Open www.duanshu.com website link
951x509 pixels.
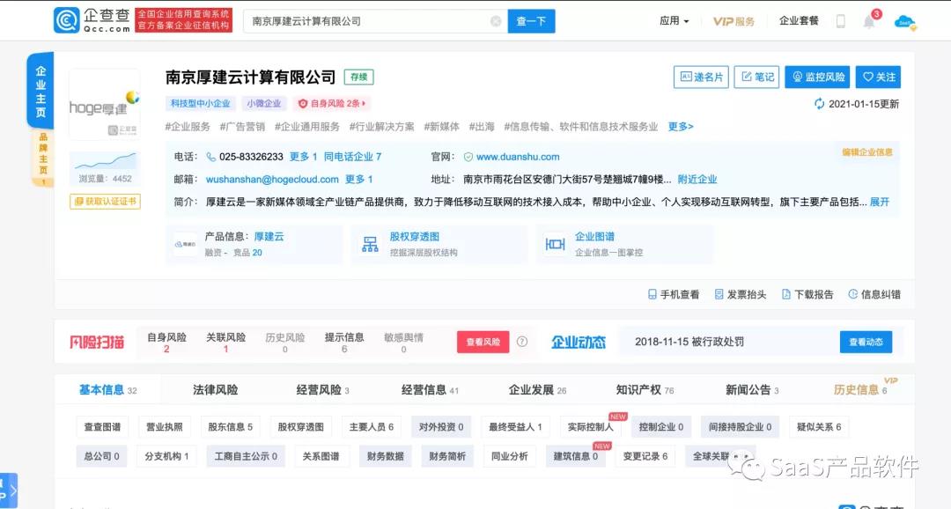click(517, 157)
